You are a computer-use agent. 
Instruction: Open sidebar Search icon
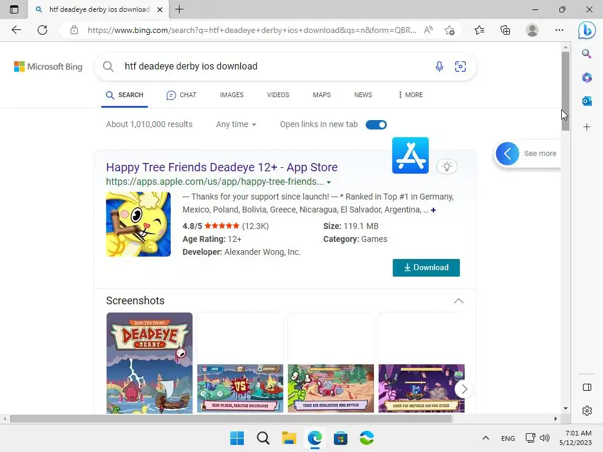point(587,54)
